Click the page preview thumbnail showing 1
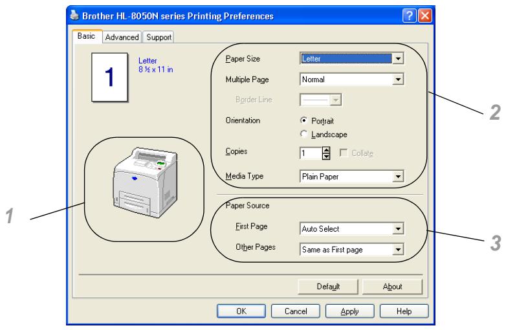The height and width of the screenshot is (330, 506). [x=110, y=78]
